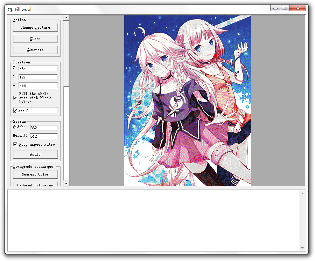Click inside the empty output log area
The width and height of the screenshot is (315, 261).
click(154, 221)
